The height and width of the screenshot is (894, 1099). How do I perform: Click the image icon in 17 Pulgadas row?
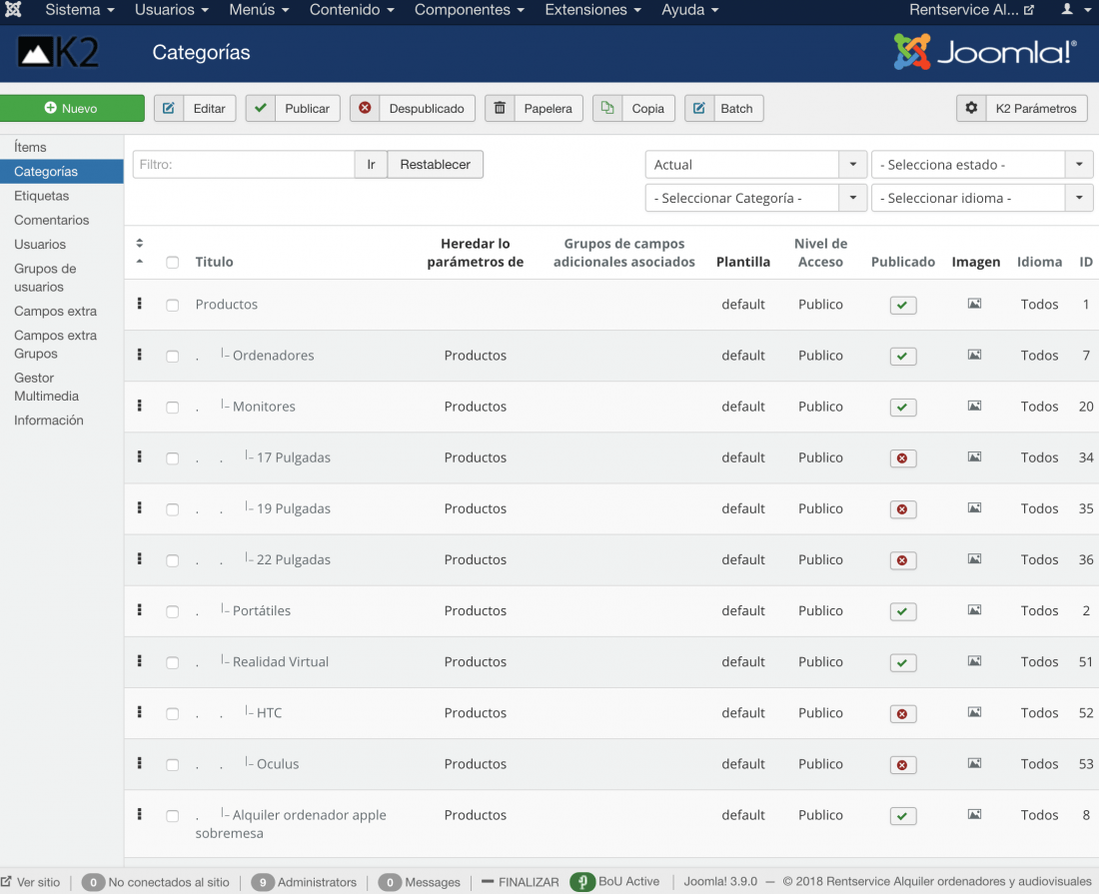click(974, 456)
